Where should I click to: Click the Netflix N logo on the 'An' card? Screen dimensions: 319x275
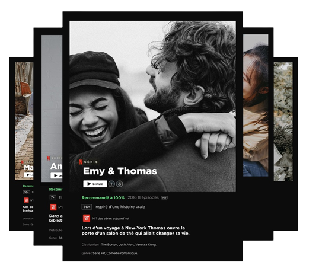pyautogui.click(x=48, y=158)
